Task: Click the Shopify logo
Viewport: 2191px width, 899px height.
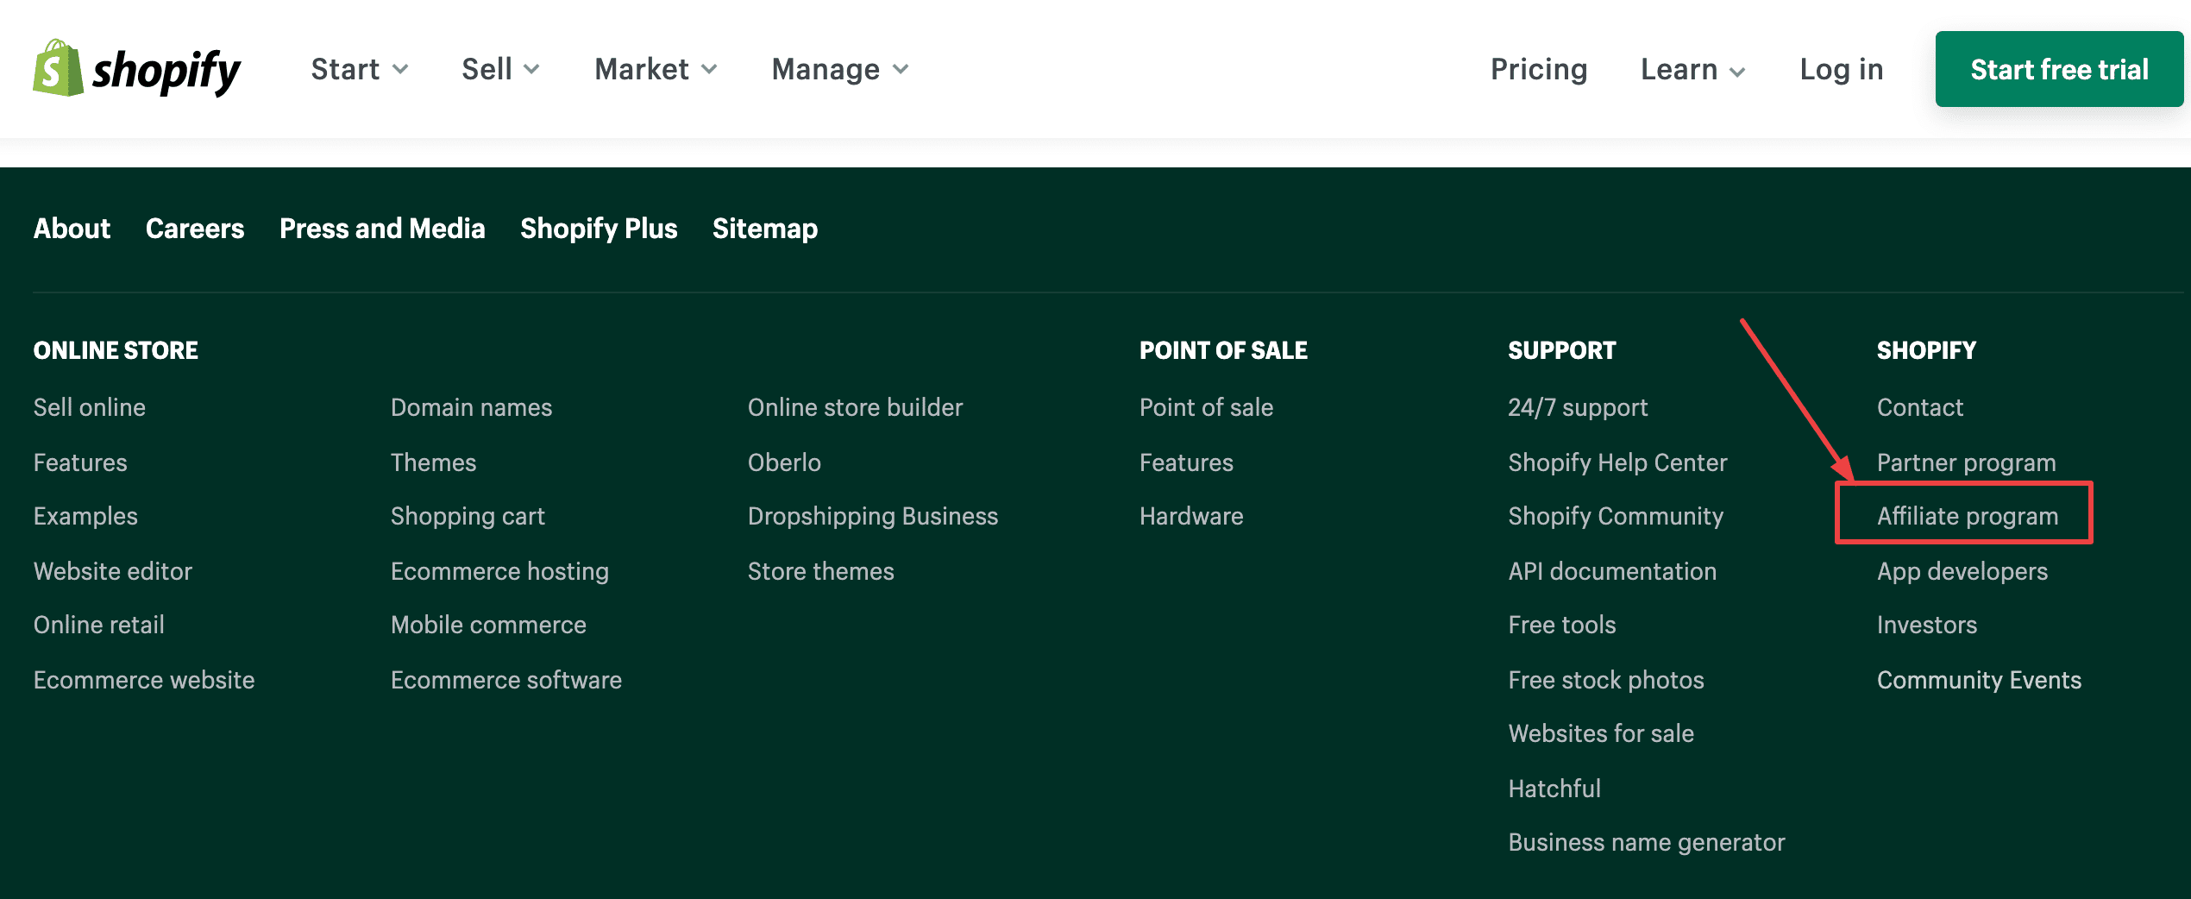Action: [136, 68]
